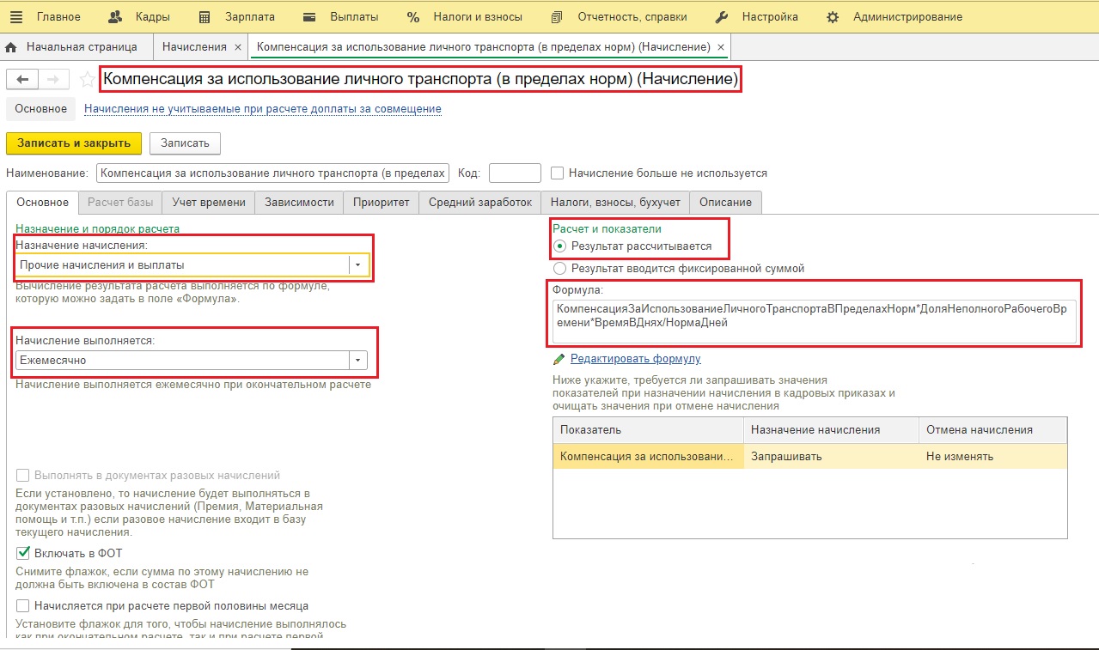
Task: Close the Начисления tab
Action: (238, 47)
